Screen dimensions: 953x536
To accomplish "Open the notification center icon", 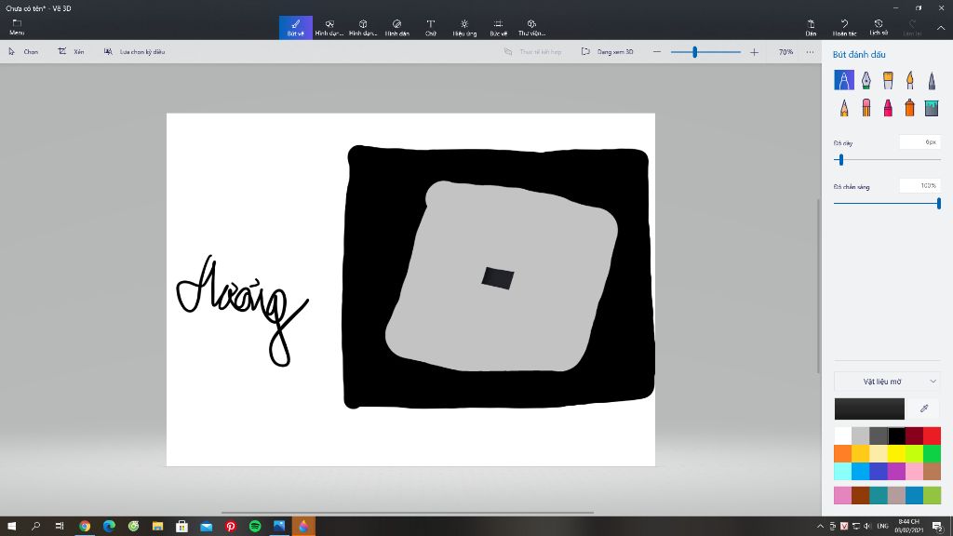I will [938, 527].
